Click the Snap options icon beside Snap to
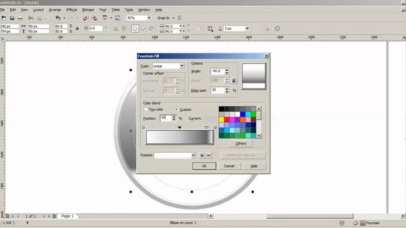The image size is (406, 228). point(180,18)
